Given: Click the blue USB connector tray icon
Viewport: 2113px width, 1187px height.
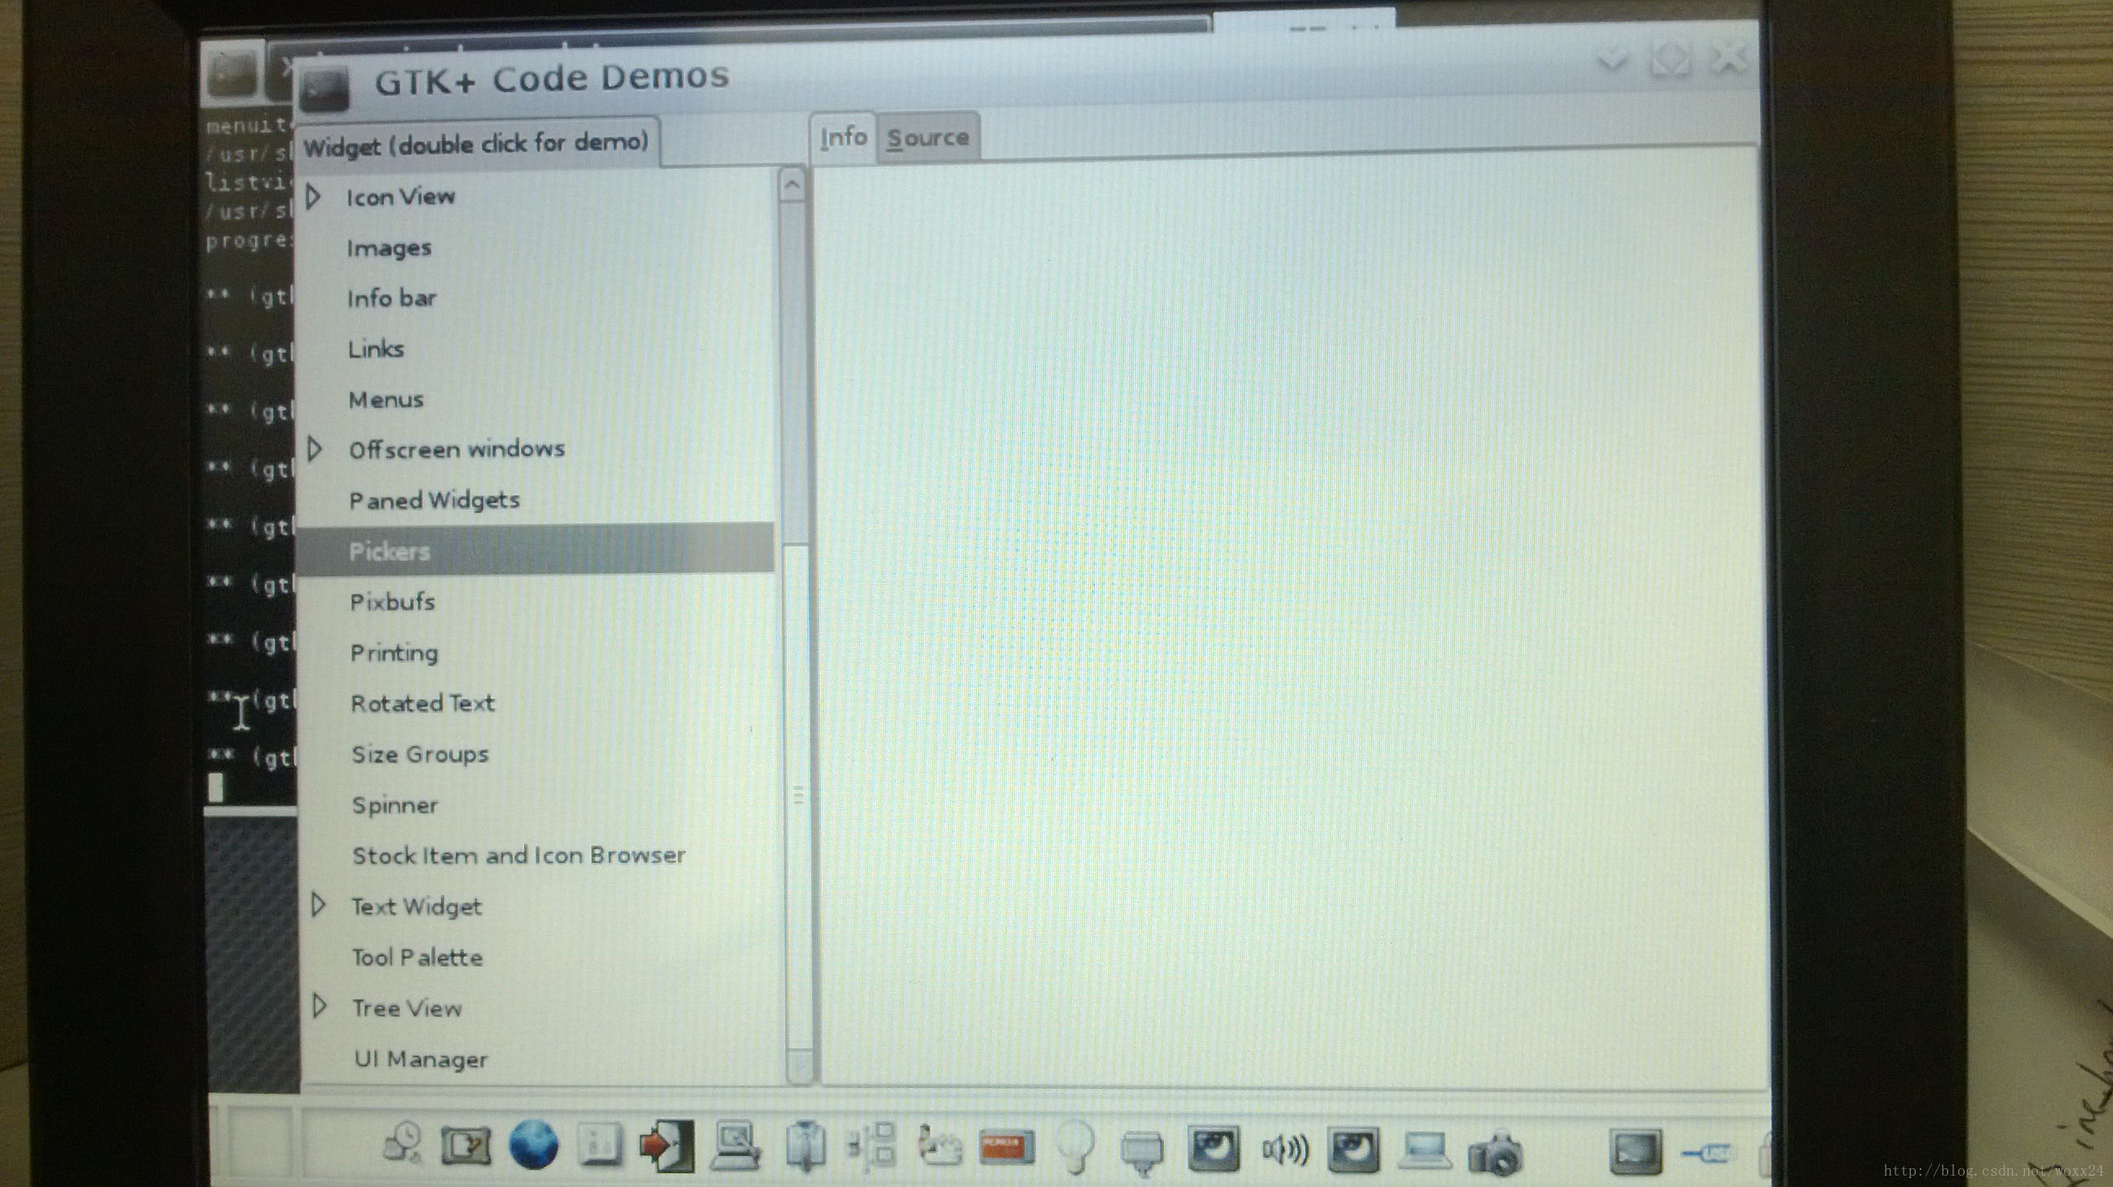Looking at the screenshot, I should [x=1708, y=1154].
